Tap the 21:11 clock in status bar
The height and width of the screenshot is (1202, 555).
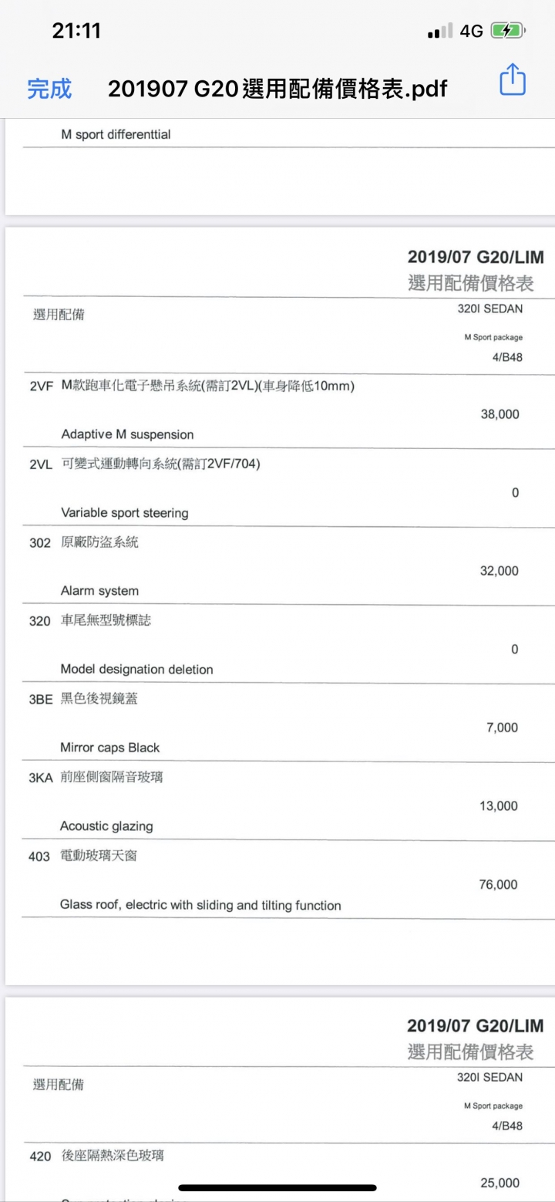[76, 31]
